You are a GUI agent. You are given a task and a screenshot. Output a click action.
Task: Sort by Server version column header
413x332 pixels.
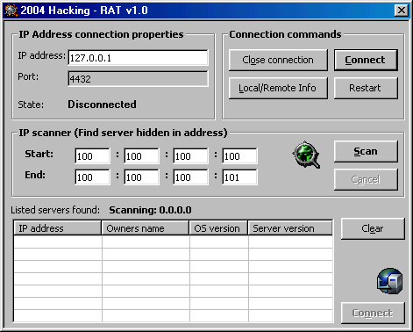[x=290, y=228]
